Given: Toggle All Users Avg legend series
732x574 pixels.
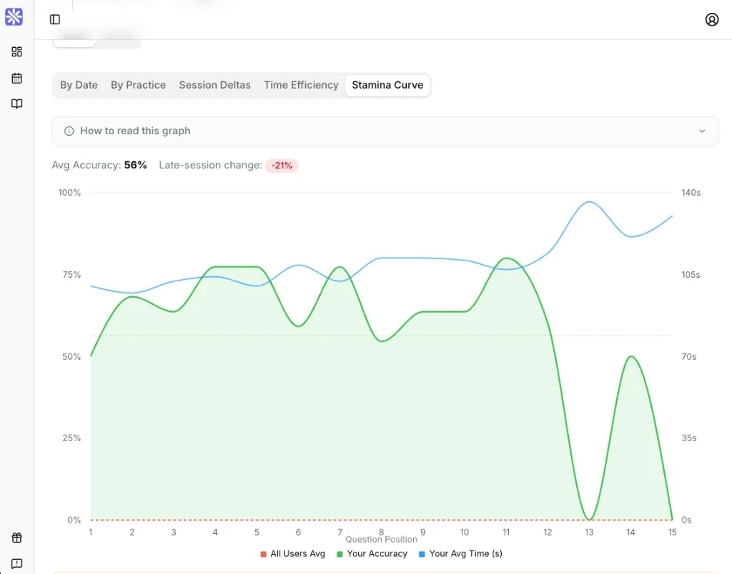Looking at the screenshot, I should [x=292, y=553].
